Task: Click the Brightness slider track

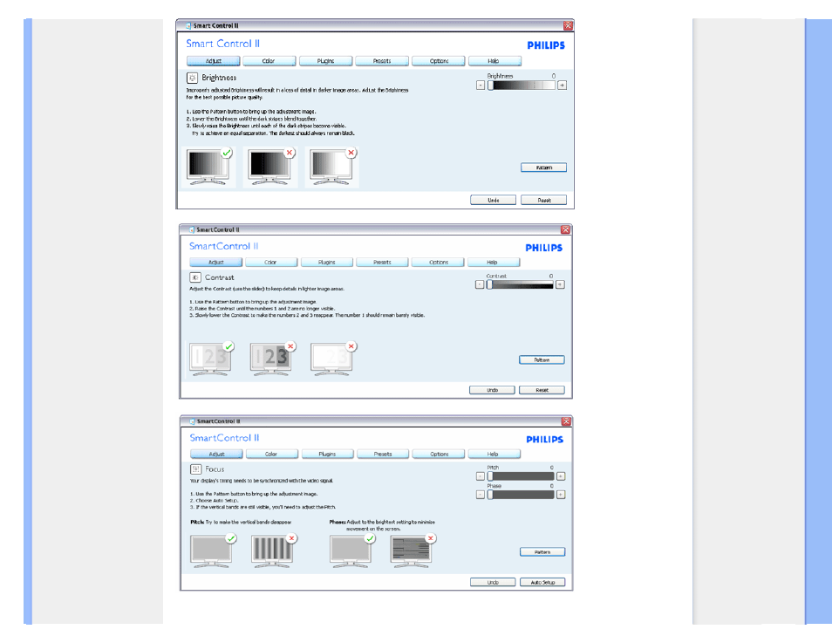Action: coord(521,85)
